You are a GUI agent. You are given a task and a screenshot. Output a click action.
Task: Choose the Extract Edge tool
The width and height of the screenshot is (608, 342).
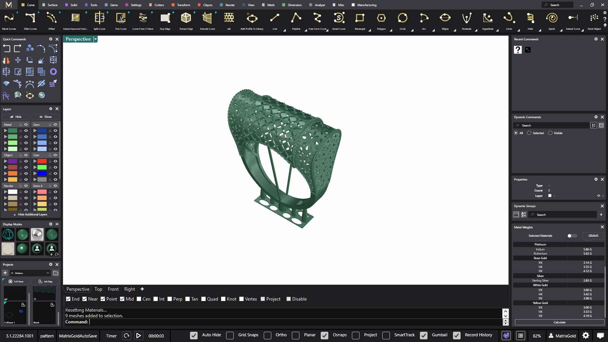coord(186,21)
